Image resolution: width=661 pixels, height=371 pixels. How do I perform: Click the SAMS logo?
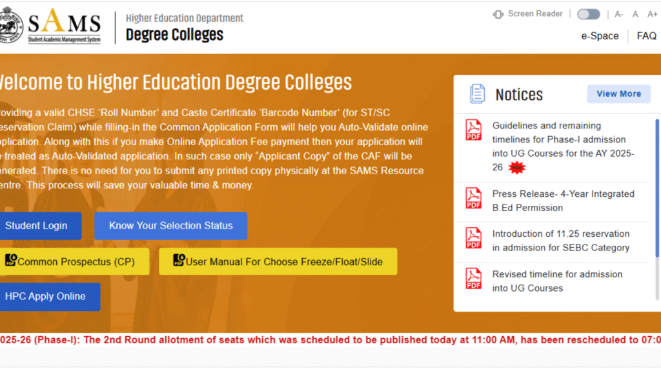tap(63, 26)
